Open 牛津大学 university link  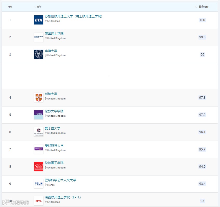coord(51,51)
